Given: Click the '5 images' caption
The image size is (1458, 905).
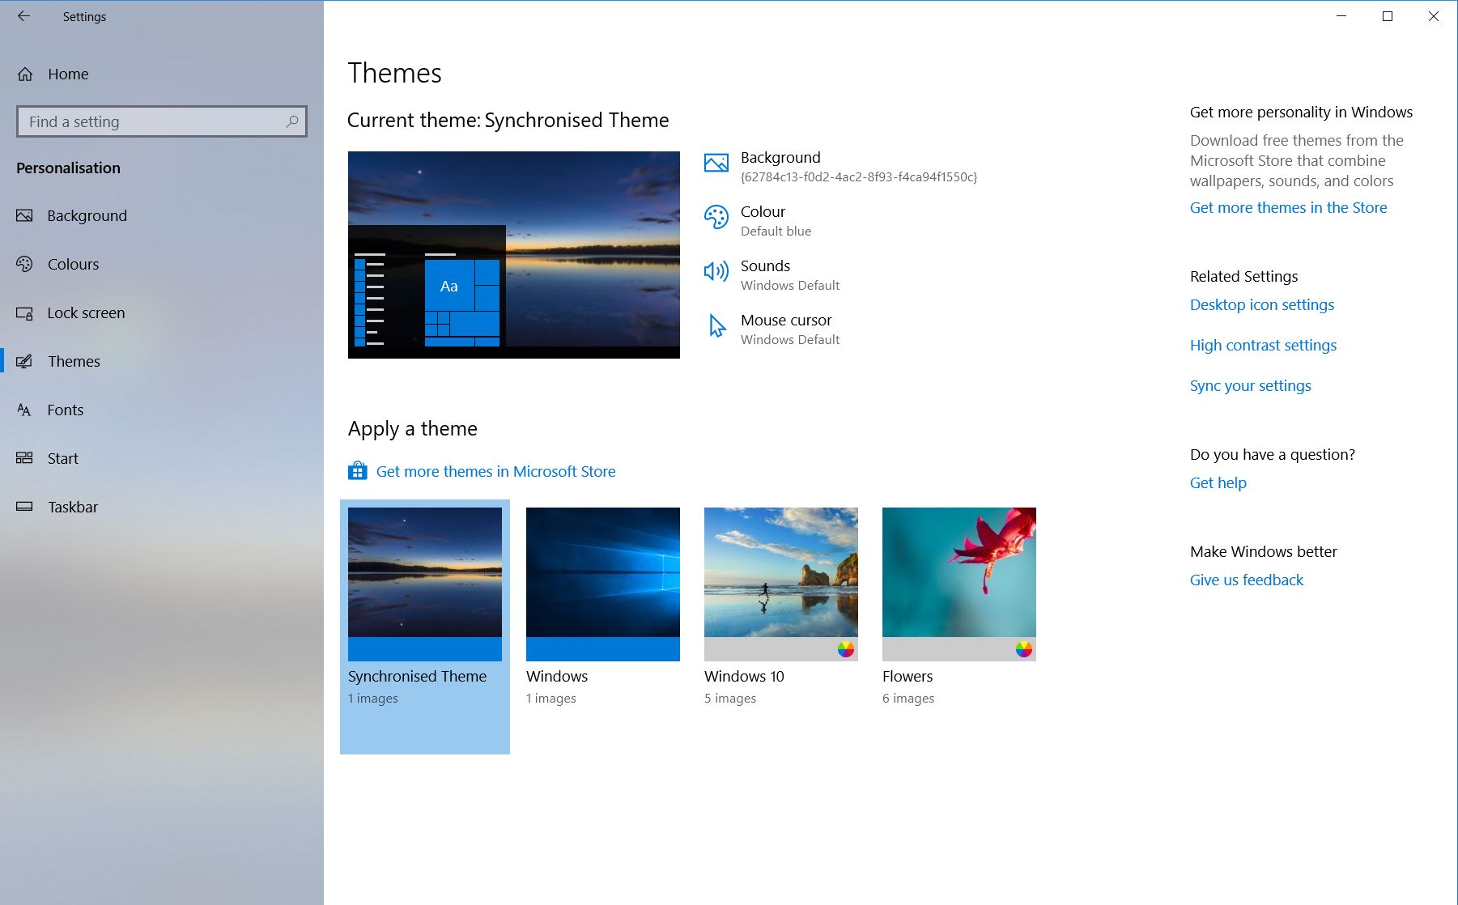Looking at the screenshot, I should click(x=730, y=698).
